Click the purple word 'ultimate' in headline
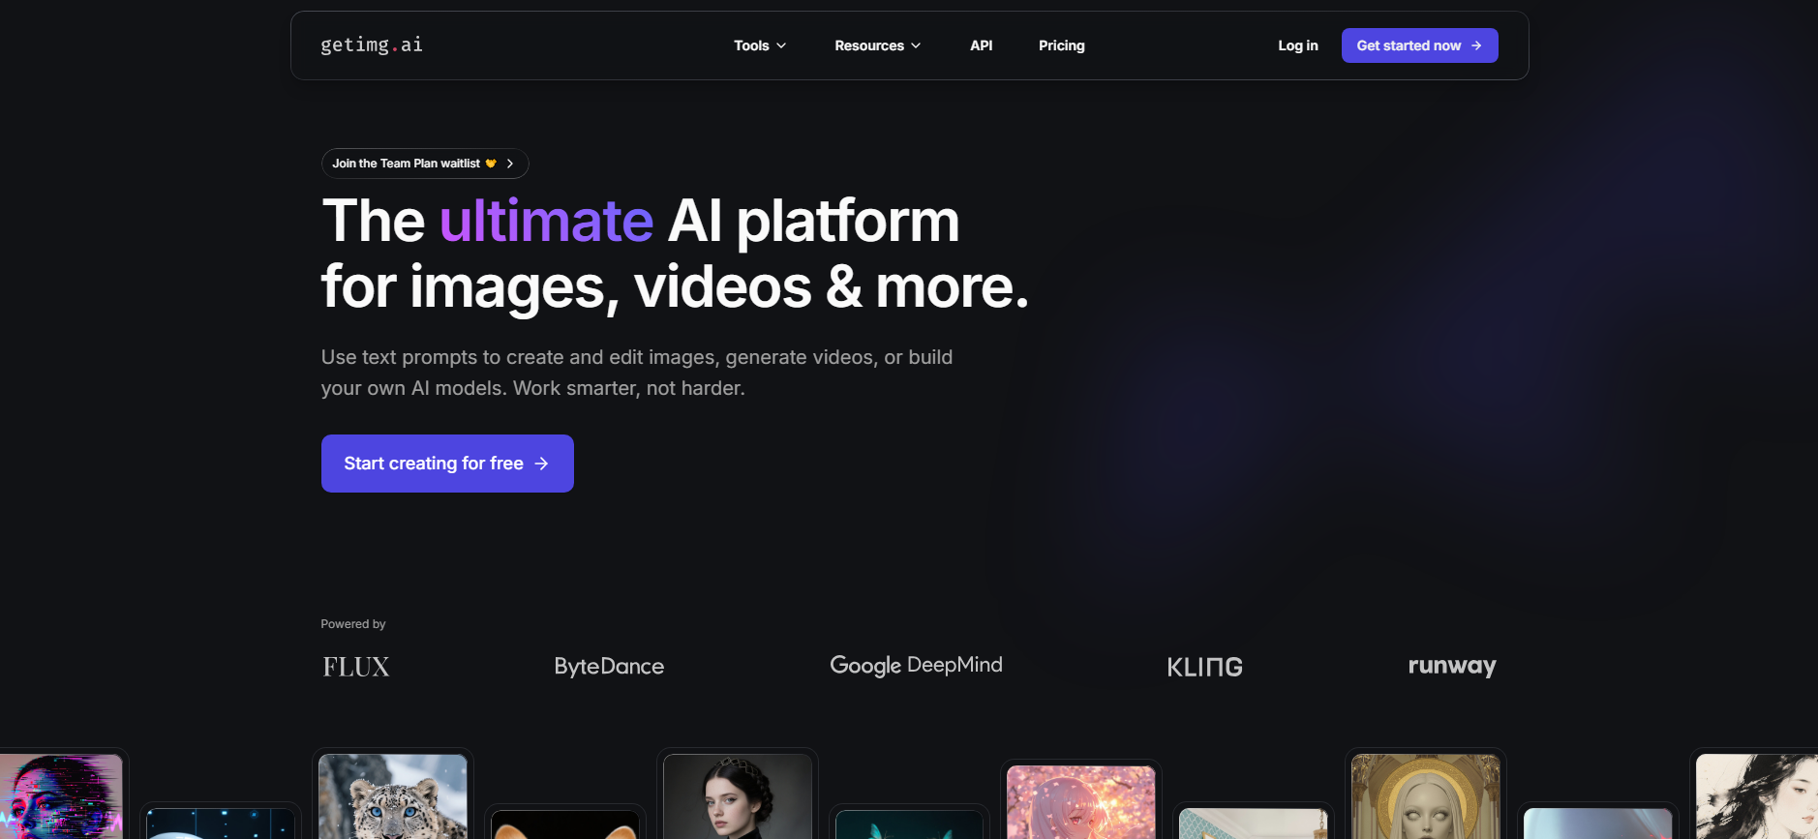This screenshot has width=1818, height=839. [x=547, y=221]
